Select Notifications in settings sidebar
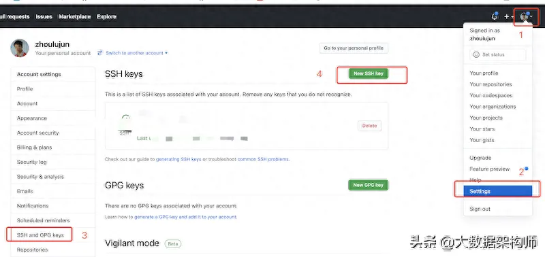The height and width of the screenshot is (257, 545). [53, 206]
